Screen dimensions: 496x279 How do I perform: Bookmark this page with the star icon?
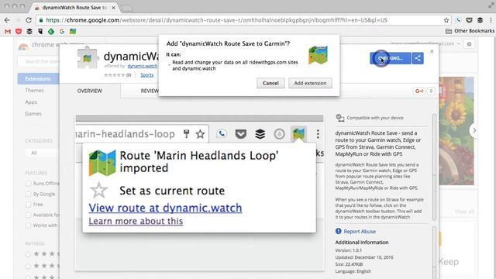pyautogui.click(x=446, y=20)
